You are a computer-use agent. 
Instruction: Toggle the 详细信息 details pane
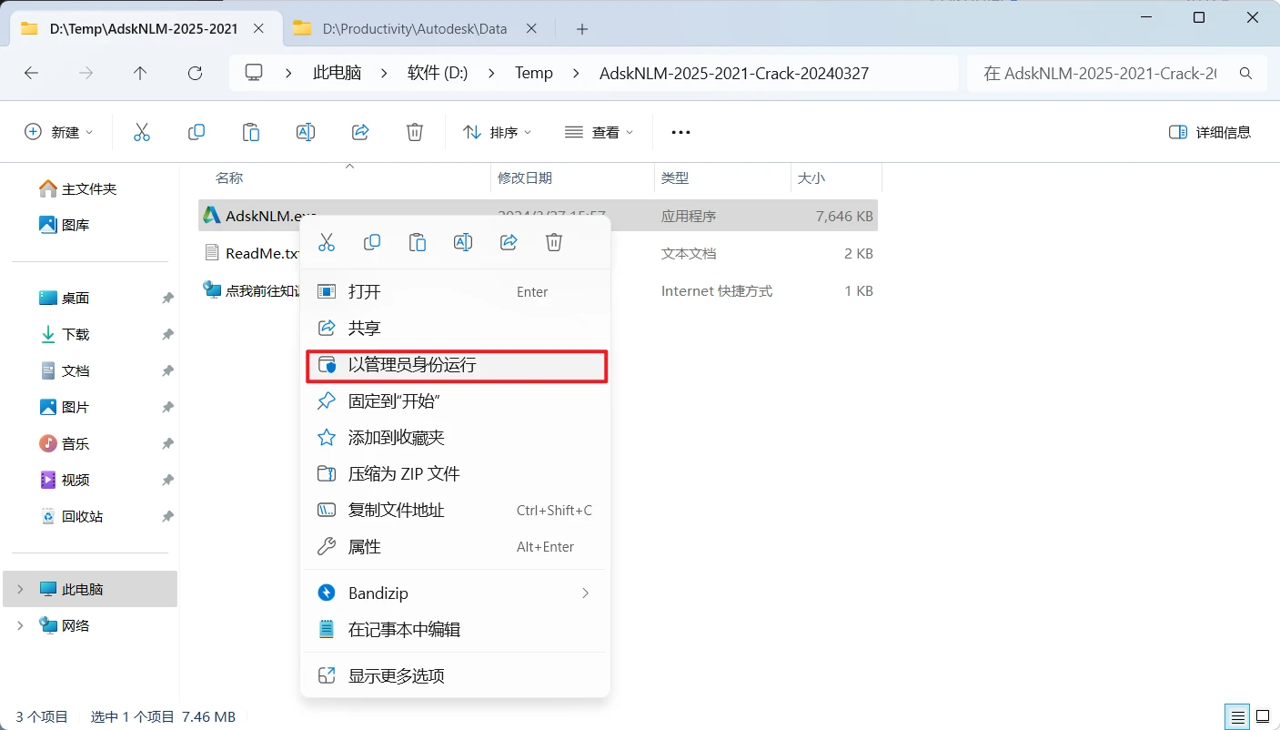(1209, 132)
